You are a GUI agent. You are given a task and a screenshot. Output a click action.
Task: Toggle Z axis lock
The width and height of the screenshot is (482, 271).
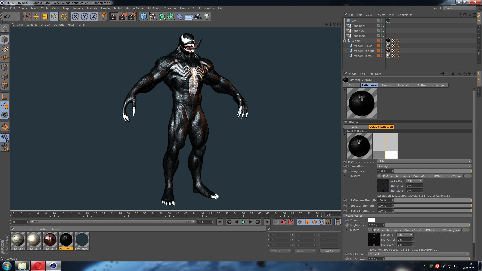coord(93,17)
